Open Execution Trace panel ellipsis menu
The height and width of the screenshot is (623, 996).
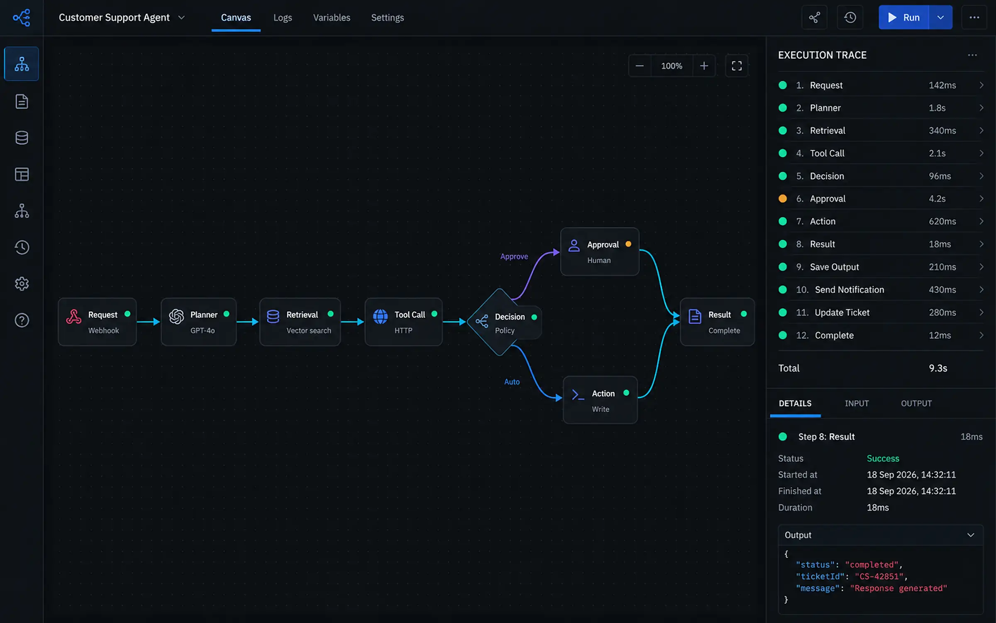[x=972, y=55]
